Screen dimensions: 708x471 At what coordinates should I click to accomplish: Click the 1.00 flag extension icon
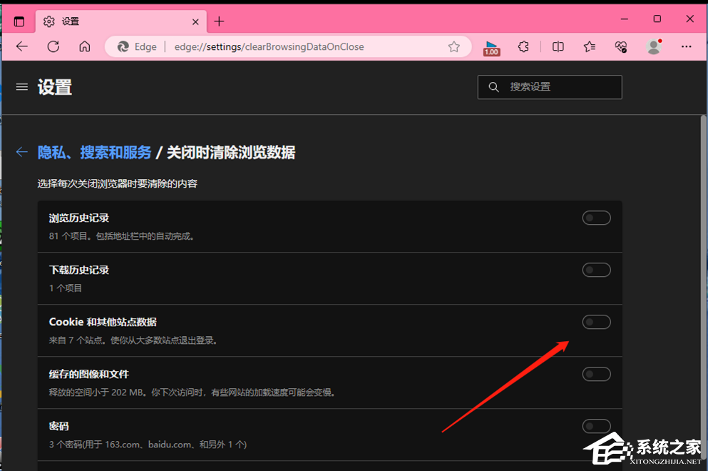click(x=491, y=46)
